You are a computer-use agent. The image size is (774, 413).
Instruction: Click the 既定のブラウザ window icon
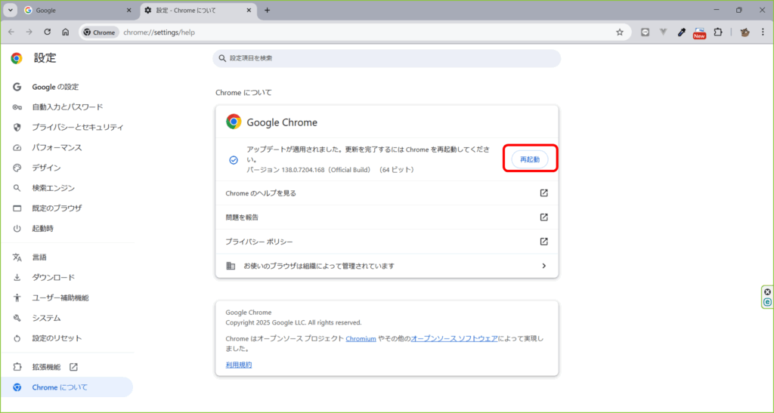17,208
